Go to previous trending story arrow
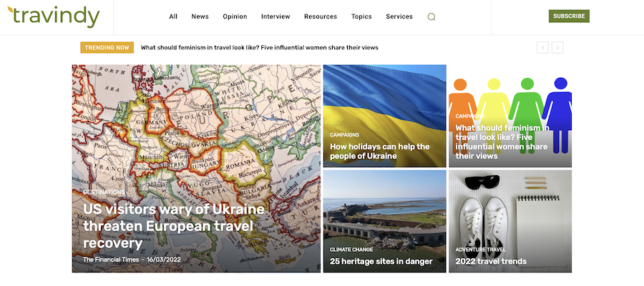This screenshot has height=286, width=644. pyautogui.click(x=542, y=48)
